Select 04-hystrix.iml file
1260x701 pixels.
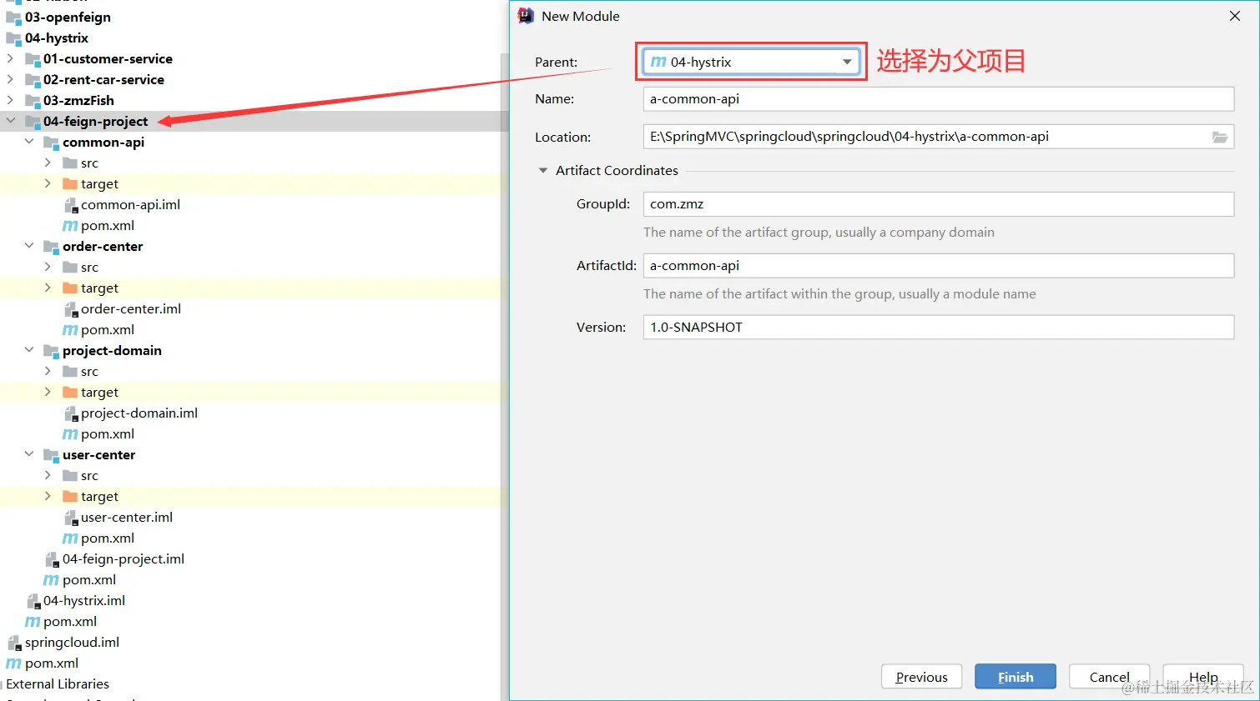(x=84, y=600)
